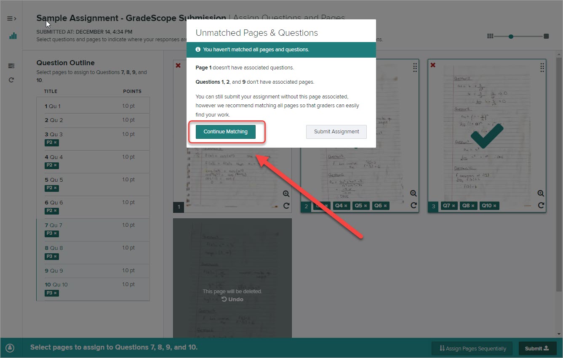563x358 pixels.
Task: Zoom into page 1 with its magnifier
Action: pyautogui.click(x=286, y=194)
